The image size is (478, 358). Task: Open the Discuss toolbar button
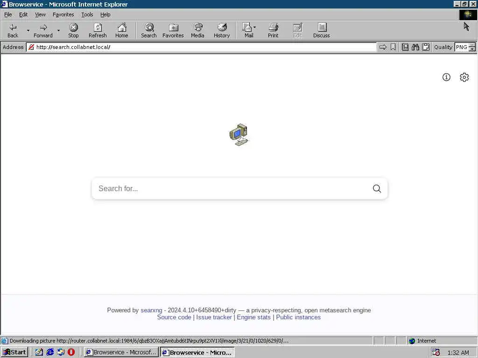click(321, 30)
